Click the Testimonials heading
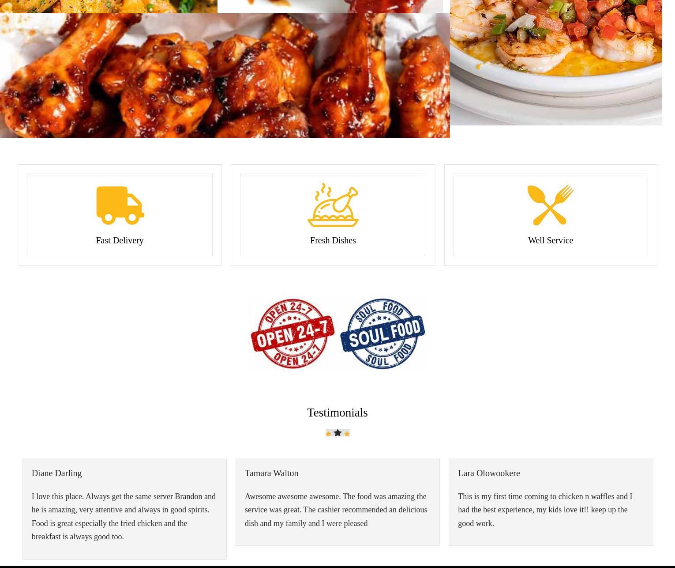 pyautogui.click(x=337, y=413)
